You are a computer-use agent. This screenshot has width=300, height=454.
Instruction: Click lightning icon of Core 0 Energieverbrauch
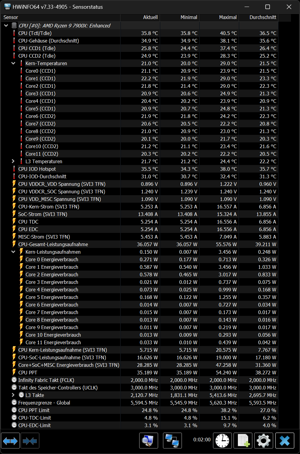tap(21, 259)
